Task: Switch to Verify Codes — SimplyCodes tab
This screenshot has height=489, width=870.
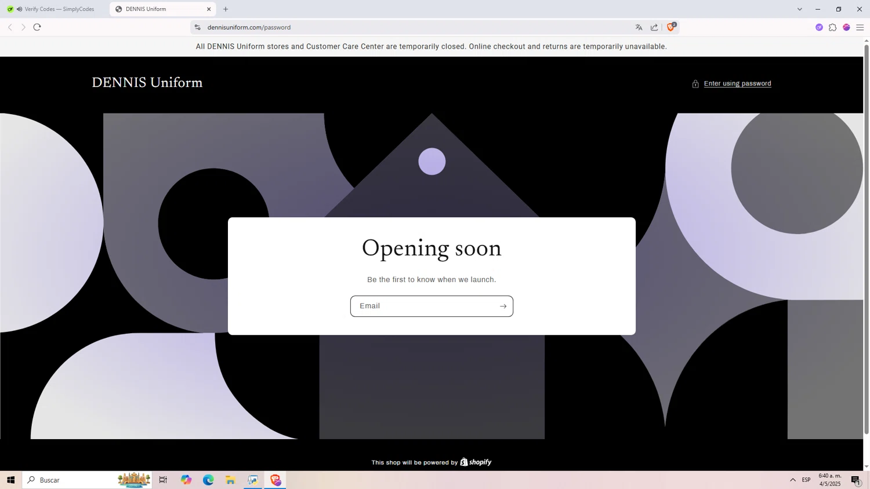Action: (x=54, y=9)
